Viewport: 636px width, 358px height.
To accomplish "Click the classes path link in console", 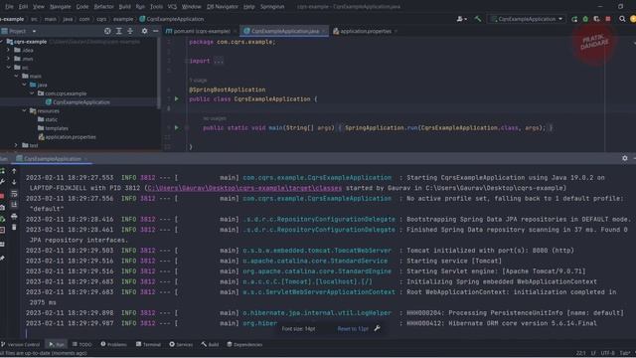I will click(244, 188).
